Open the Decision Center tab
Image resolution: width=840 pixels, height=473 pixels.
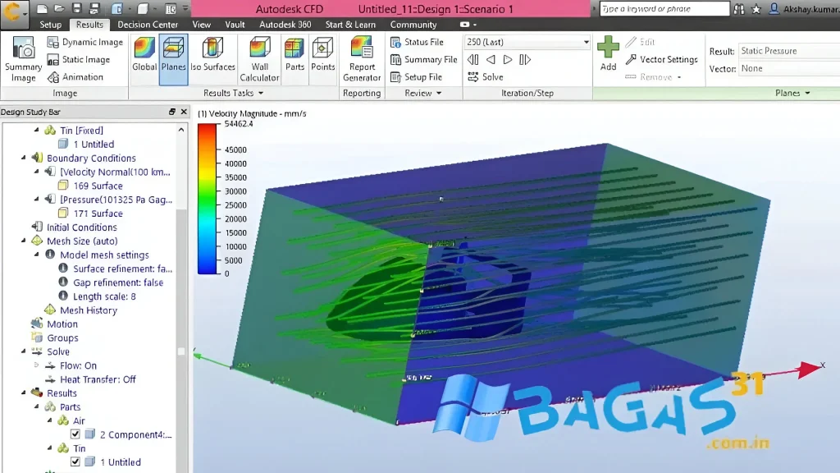(x=148, y=25)
